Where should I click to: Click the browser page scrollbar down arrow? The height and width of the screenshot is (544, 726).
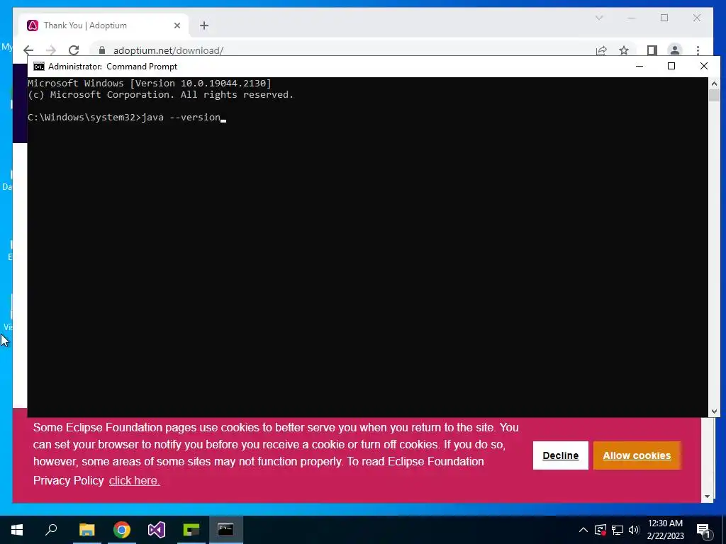coord(707,497)
